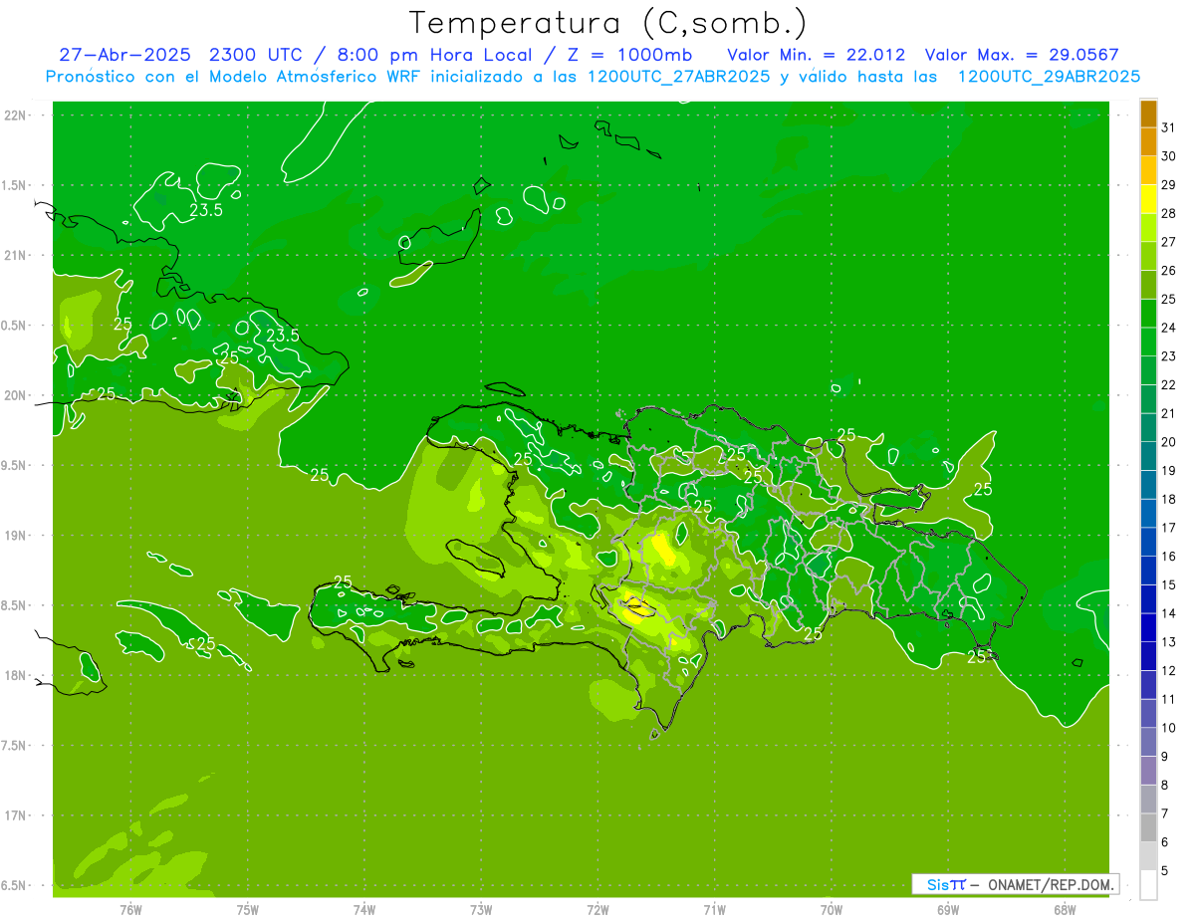The image size is (1195, 923).
Task: Click the ONAMET/REP.DOM. credit box
Action: point(1015,884)
